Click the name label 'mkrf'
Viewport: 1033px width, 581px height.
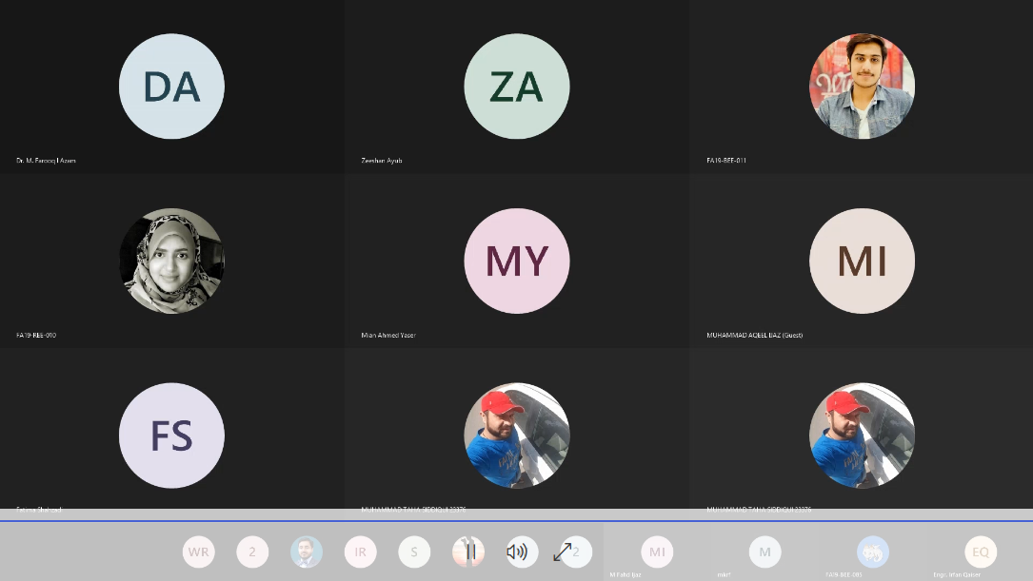tap(724, 575)
